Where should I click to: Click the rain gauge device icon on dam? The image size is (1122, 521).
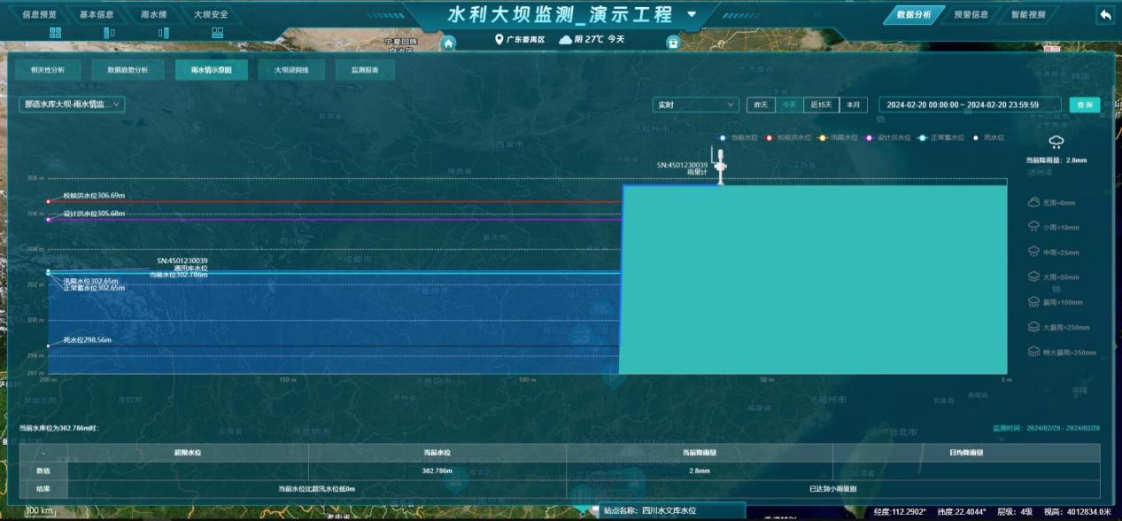click(721, 167)
